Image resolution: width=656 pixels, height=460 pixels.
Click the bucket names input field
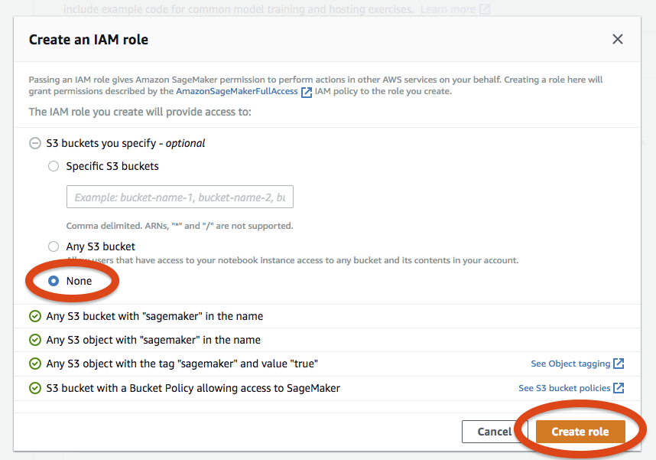tap(179, 196)
